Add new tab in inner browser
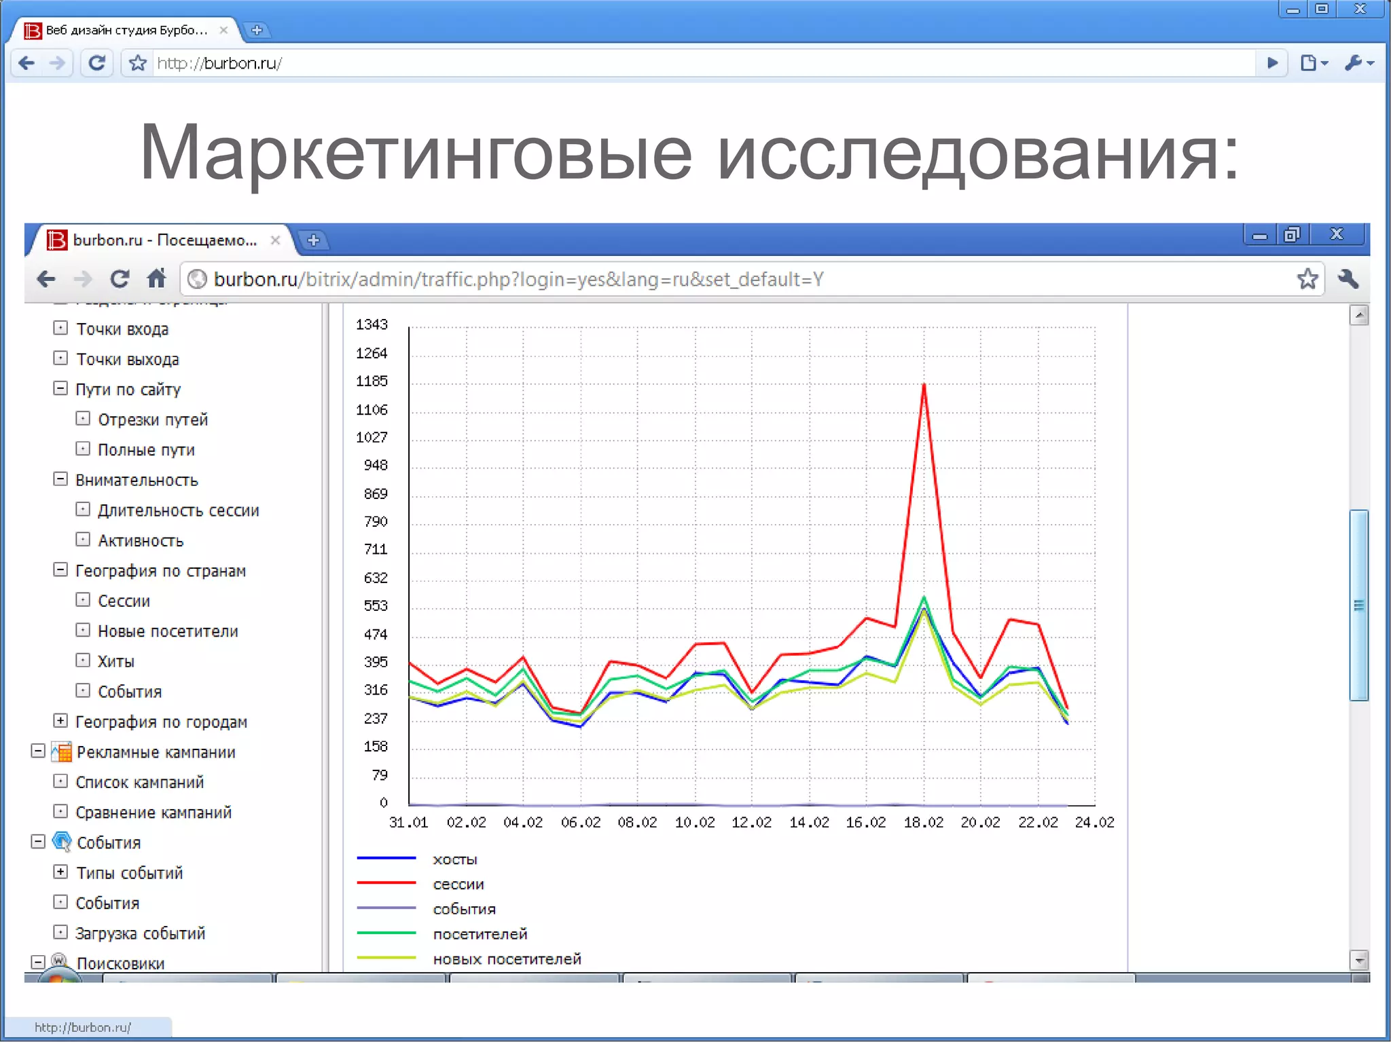Viewport: 1391px width, 1042px height. (x=313, y=240)
